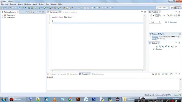Open the Navigate menu
Screen dimensions: 182x102
point(28,4)
